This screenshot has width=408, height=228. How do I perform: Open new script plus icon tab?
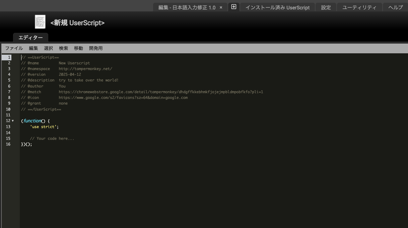(234, 7)
